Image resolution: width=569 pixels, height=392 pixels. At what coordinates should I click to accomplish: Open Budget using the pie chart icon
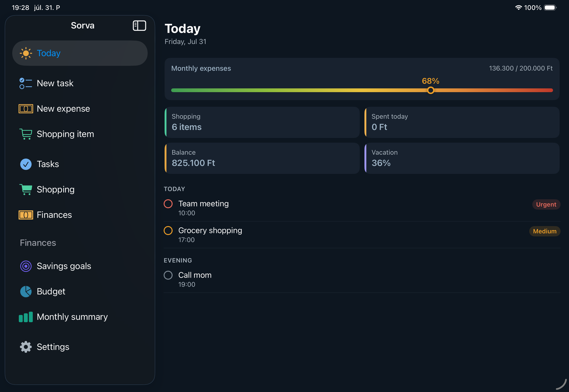point(26,291)
